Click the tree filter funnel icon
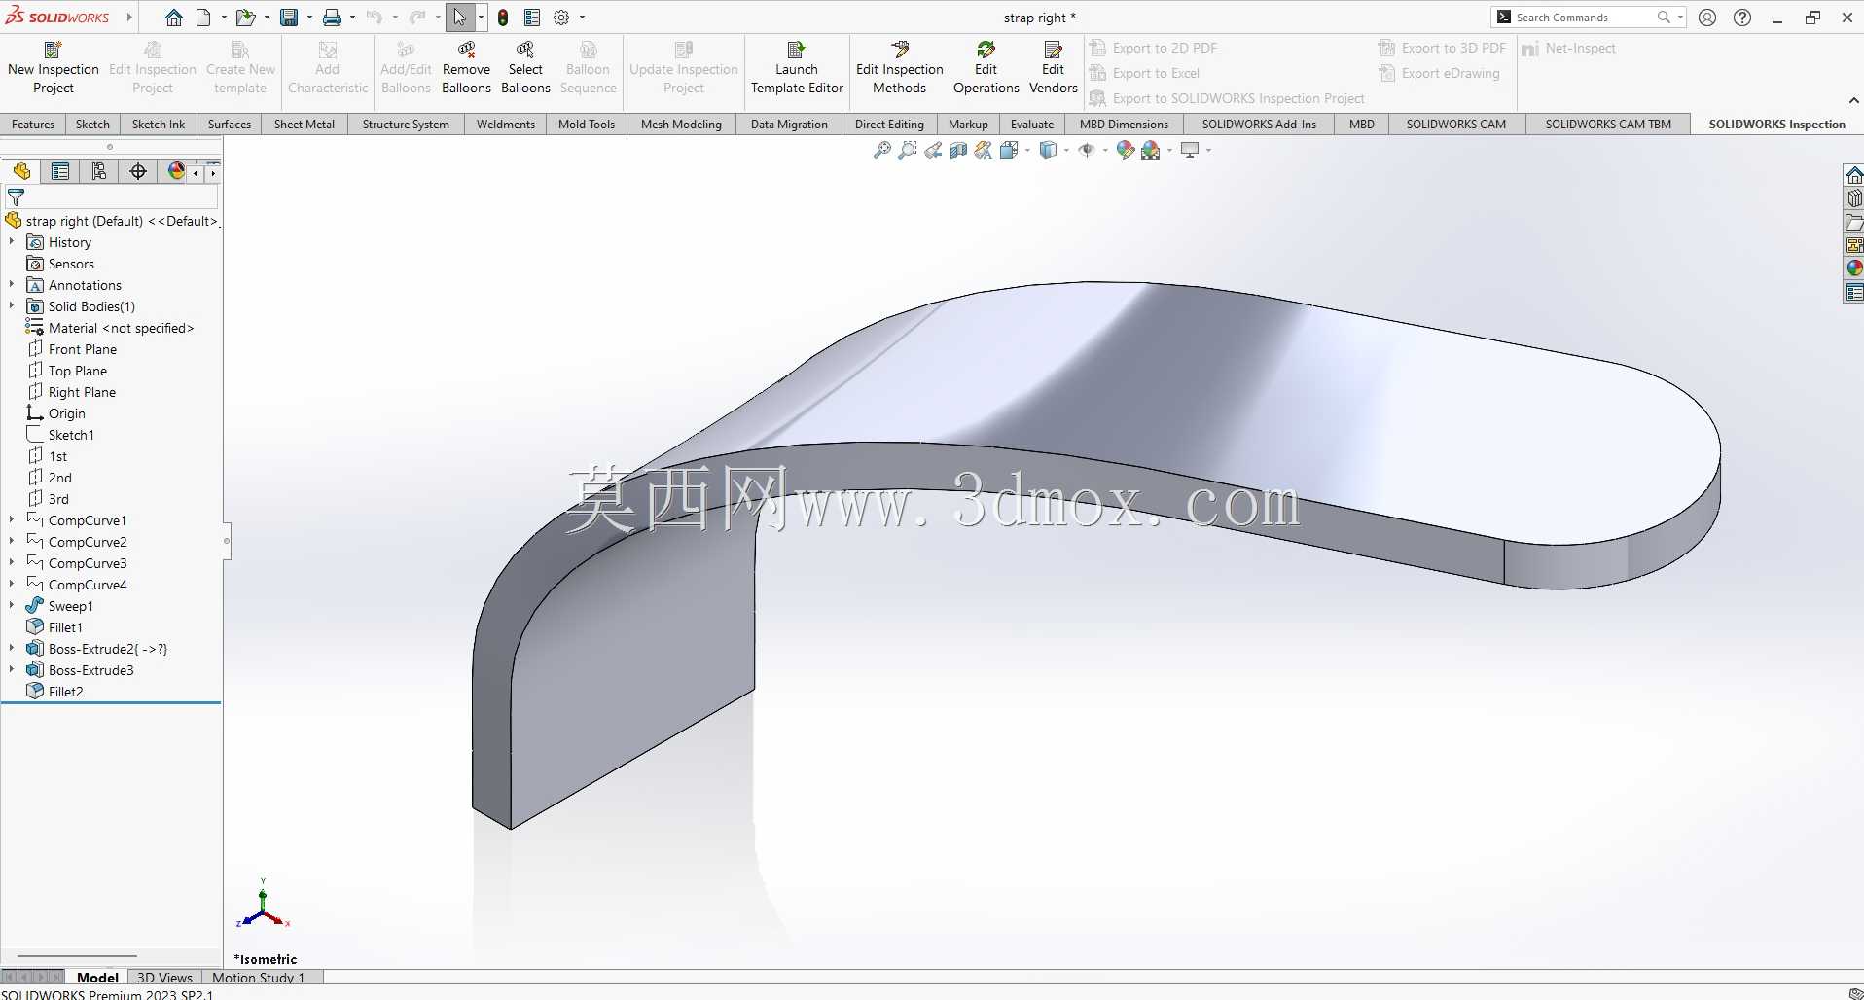 tap(16, 197)
